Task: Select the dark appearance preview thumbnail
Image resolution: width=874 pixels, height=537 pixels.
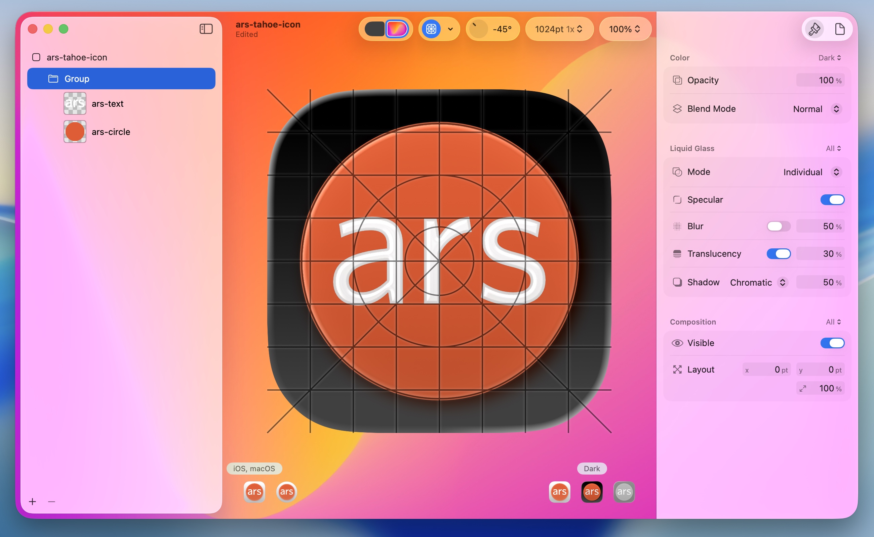Action: pyautogui.click(x=592, y=492)
